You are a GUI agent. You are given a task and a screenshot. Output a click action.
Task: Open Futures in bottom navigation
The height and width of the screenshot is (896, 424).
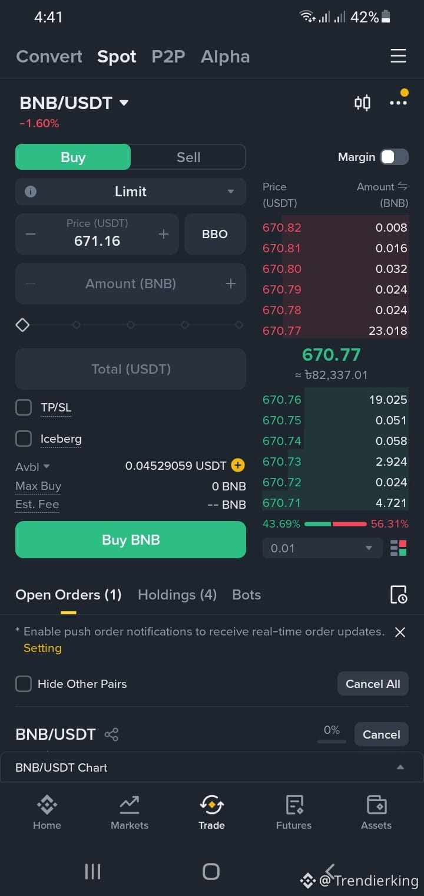click(x=294, y=812)
